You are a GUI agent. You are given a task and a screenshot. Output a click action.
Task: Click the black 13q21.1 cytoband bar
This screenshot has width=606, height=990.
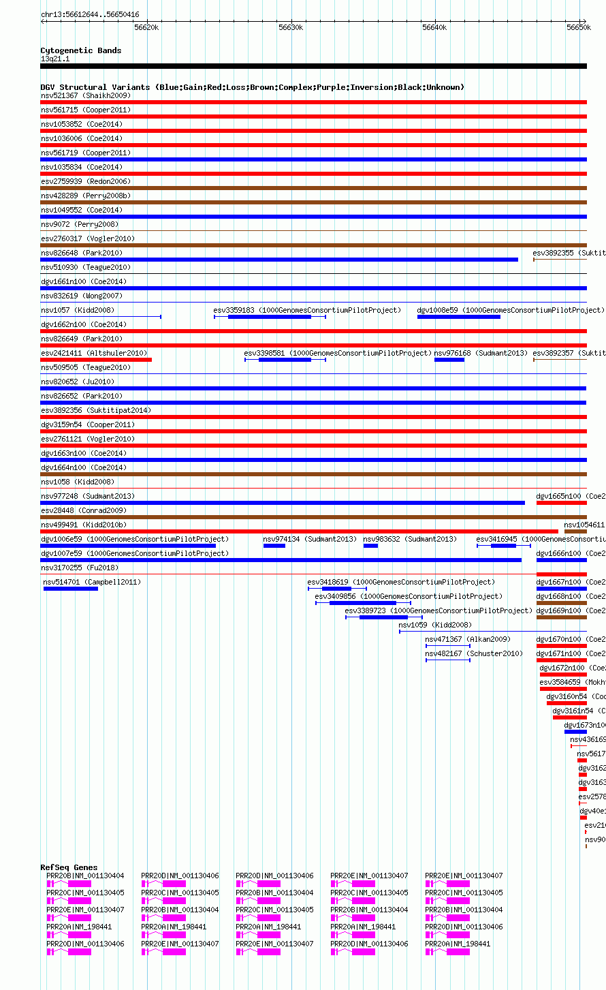(314, 66)
